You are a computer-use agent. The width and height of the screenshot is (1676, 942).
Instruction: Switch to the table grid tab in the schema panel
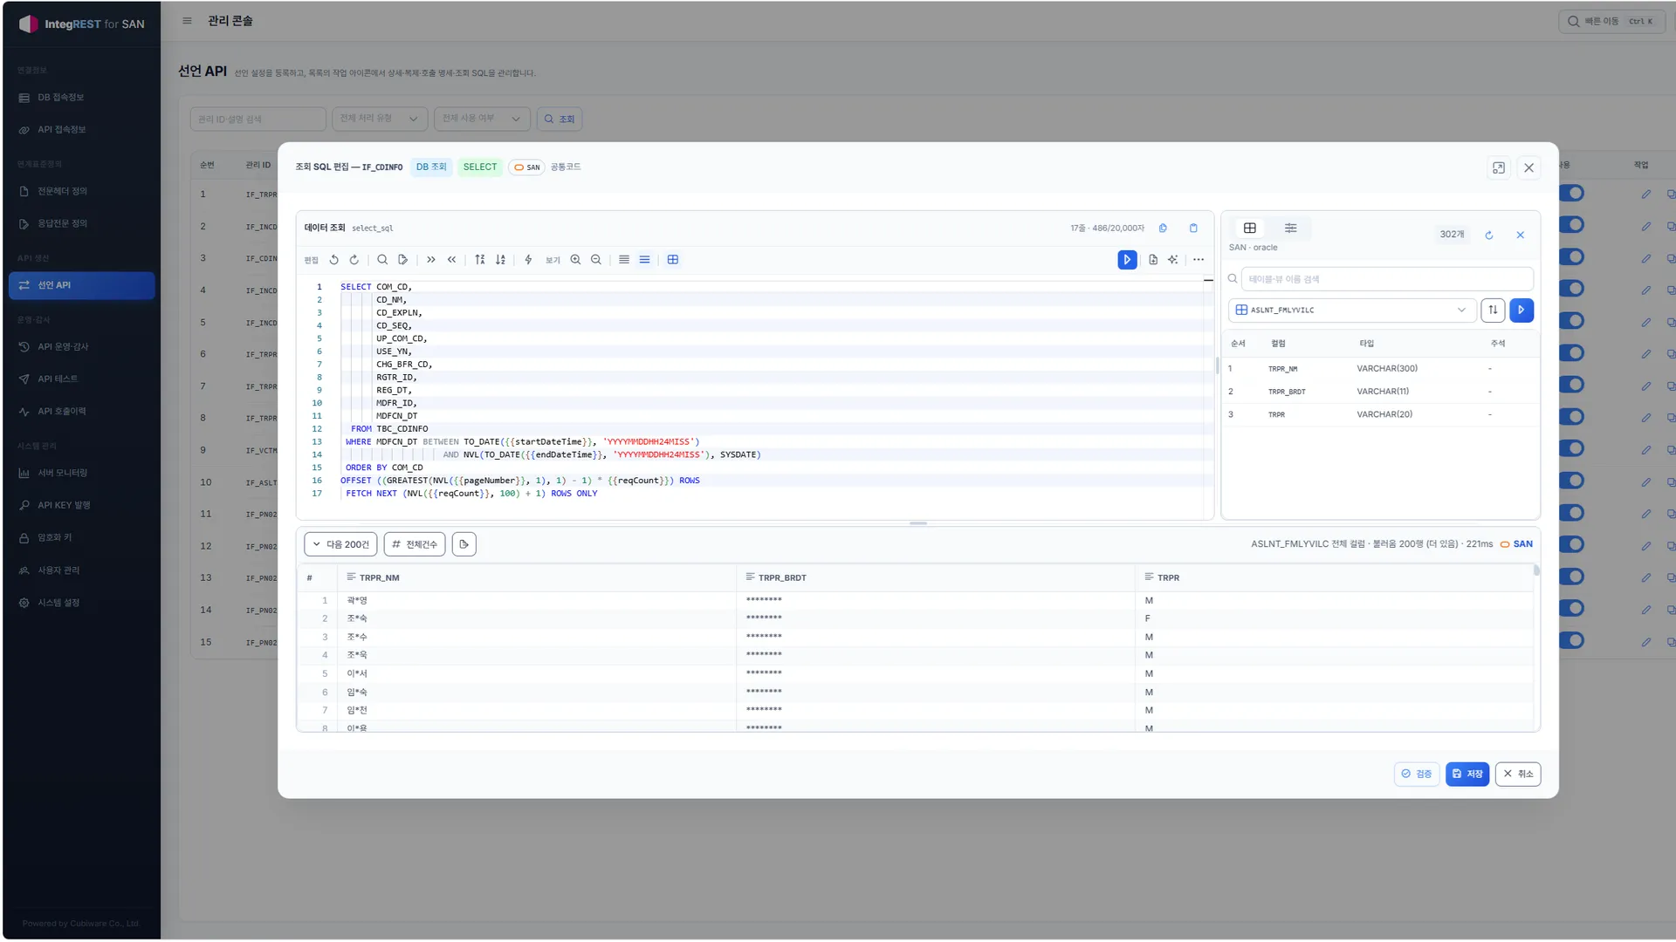coord(1250,229)
